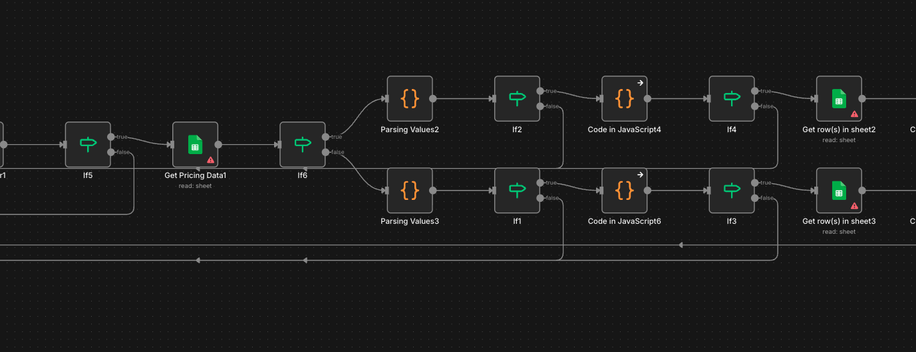Click the true output handle of If2
916x352 pixels.
(541, 91)
